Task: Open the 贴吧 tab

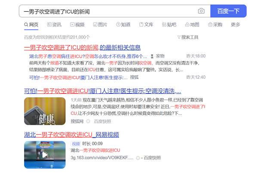Action: pos(169,25)
